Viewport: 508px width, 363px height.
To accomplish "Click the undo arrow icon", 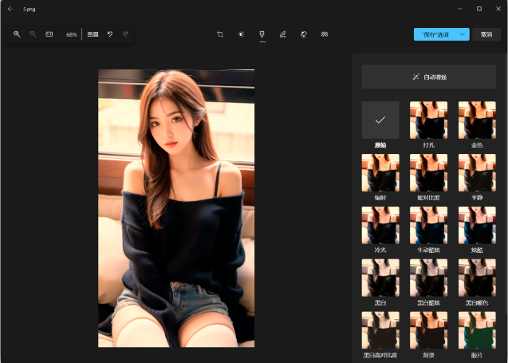I will point(110,34).
